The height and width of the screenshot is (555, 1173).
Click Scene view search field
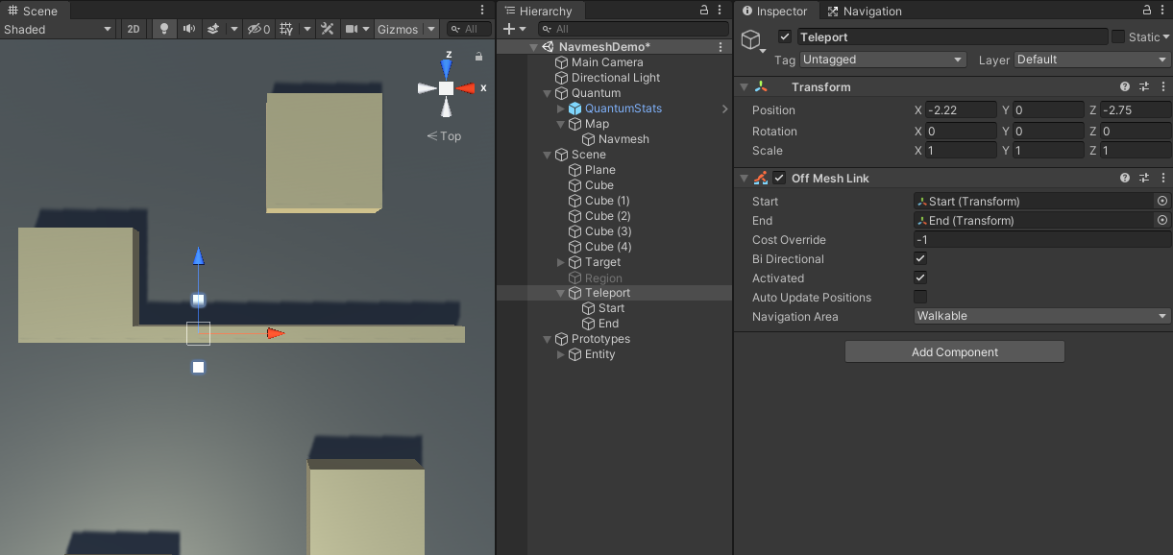click(x=469, y=29)
